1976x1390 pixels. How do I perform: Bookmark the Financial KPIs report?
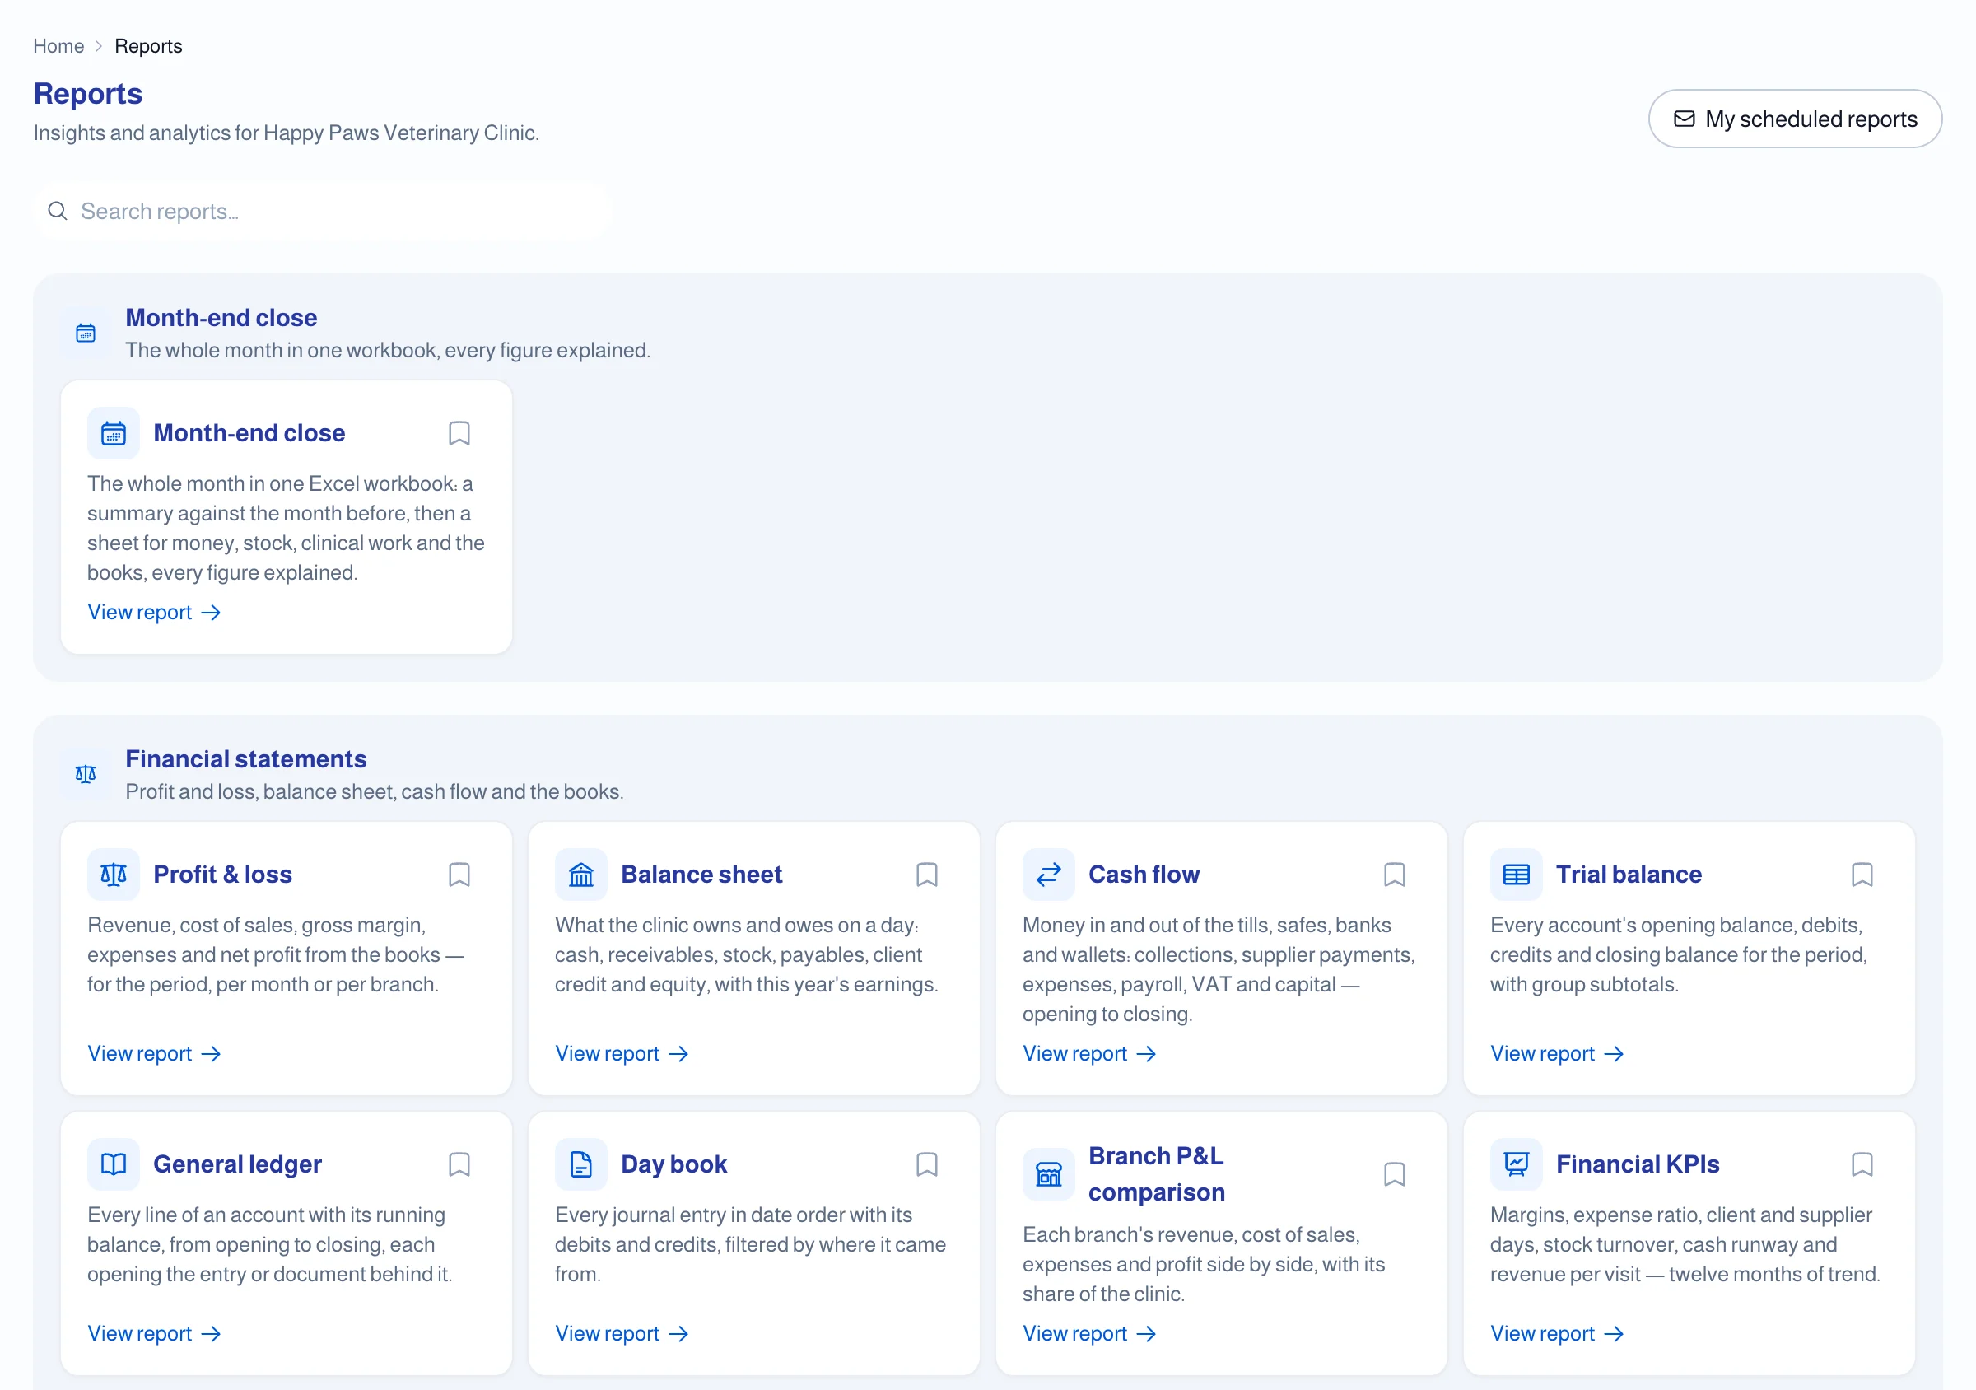pyautogui.click(x=1862, y=1164)
